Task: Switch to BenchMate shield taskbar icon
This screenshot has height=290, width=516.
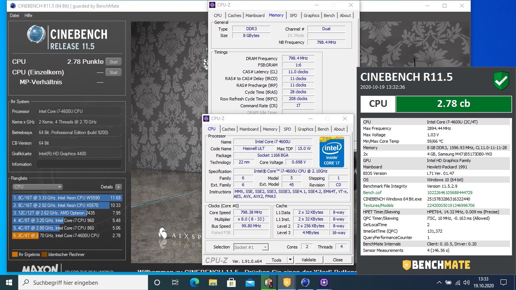Action: [287, 282]
